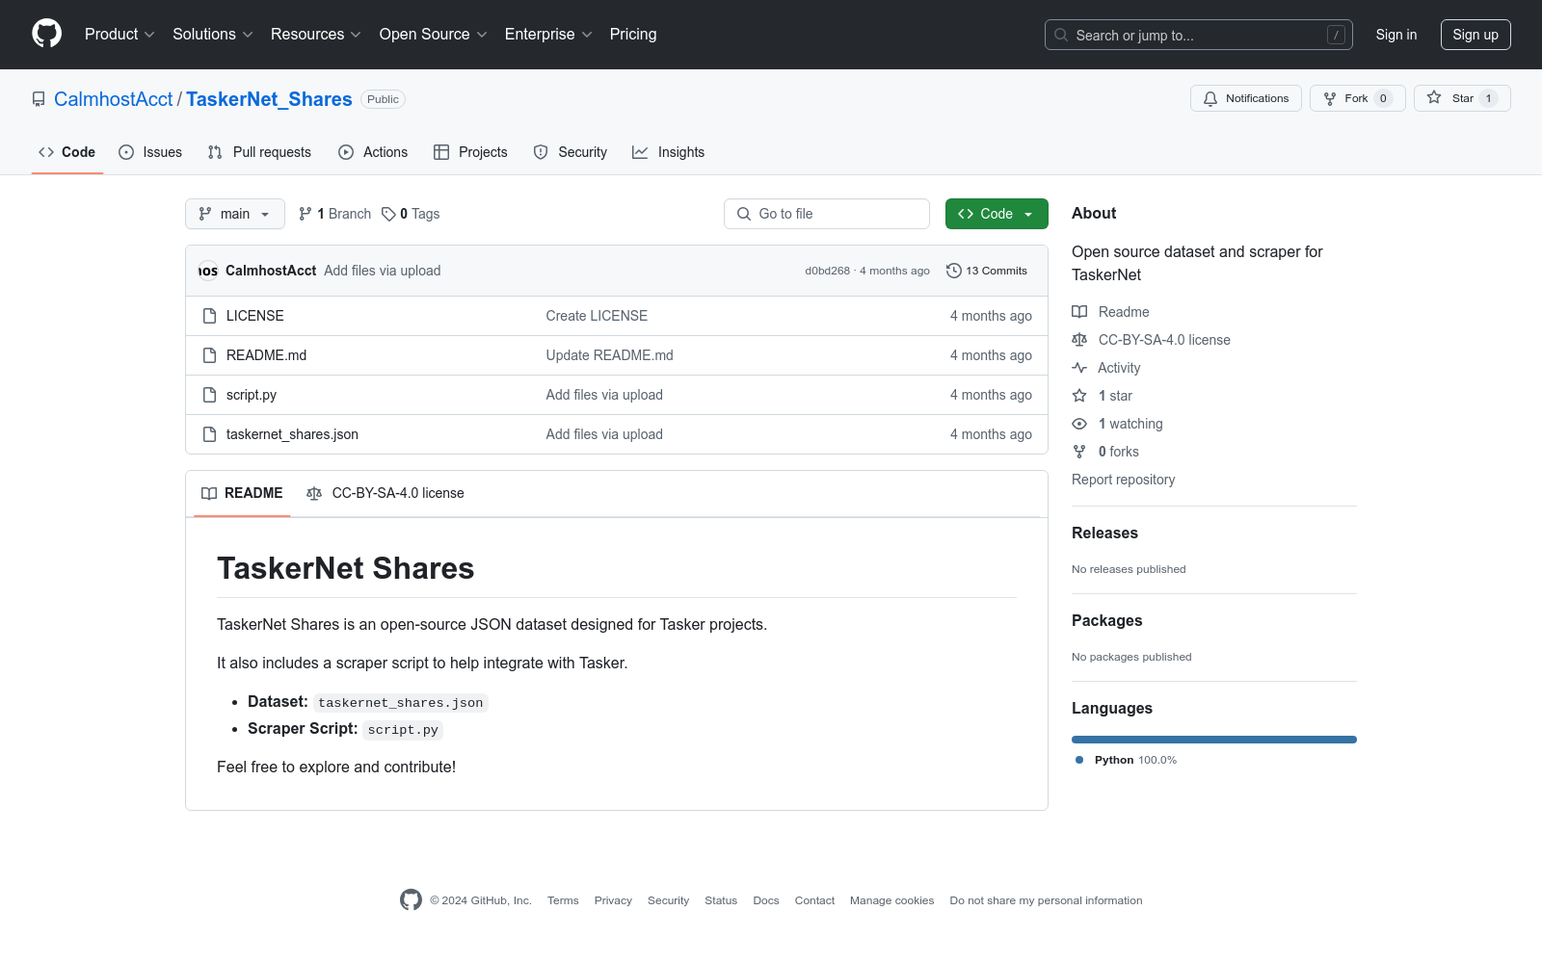Click the 0 forks link in About
Screen dimensions: 1542x963
point(1105,452)
